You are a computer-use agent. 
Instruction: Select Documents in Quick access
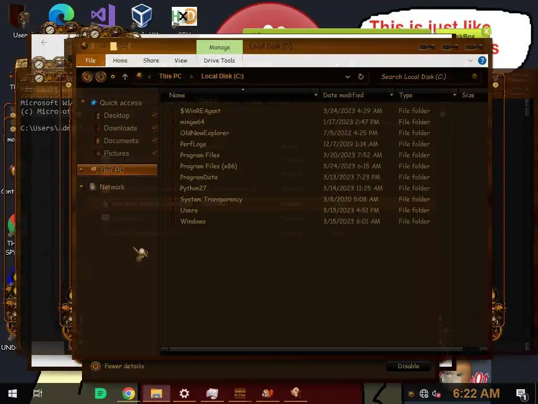pyautogui.click(x=121, y=141)
